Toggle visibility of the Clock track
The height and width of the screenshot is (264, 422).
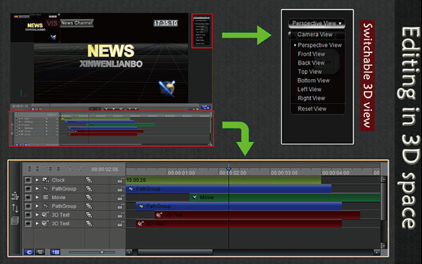coord(28,180)
